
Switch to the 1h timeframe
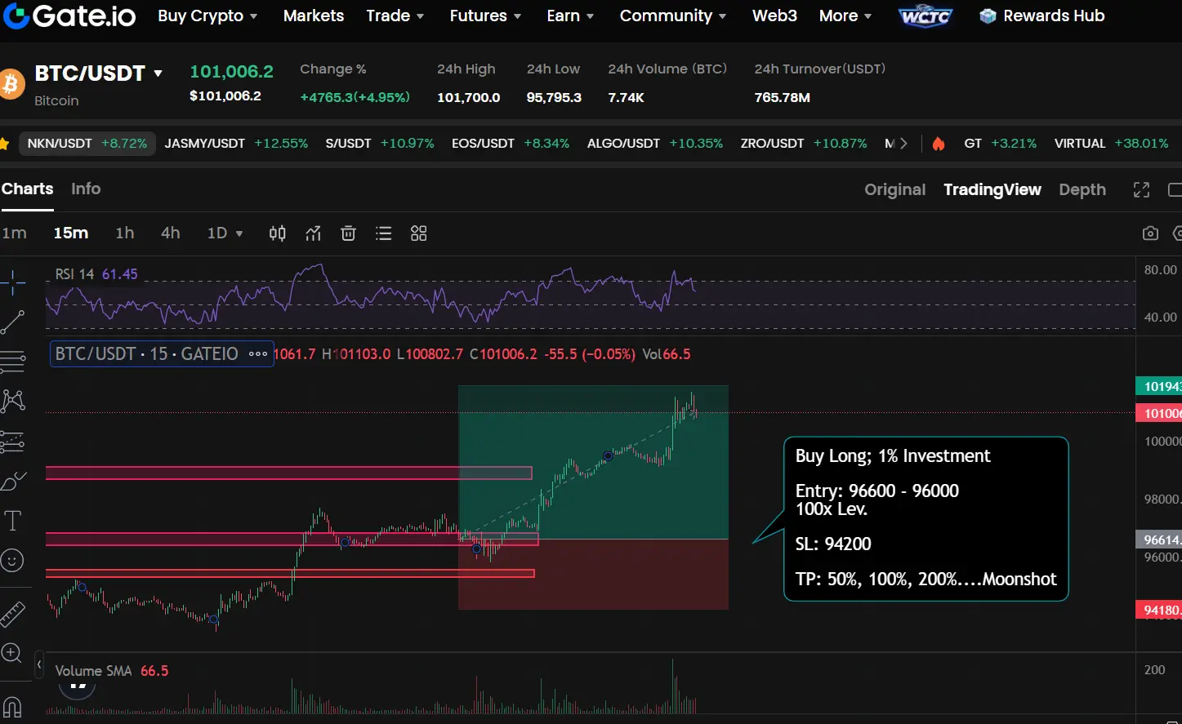click(125, 233)
